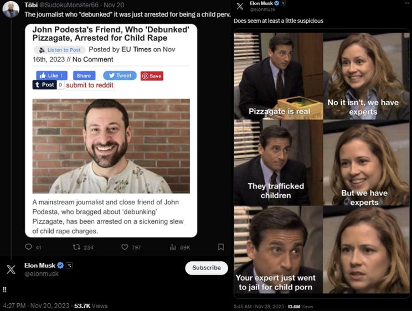Open the article photo of the bearded man
The height and width of the screenshot is (311, 412).
111,146
